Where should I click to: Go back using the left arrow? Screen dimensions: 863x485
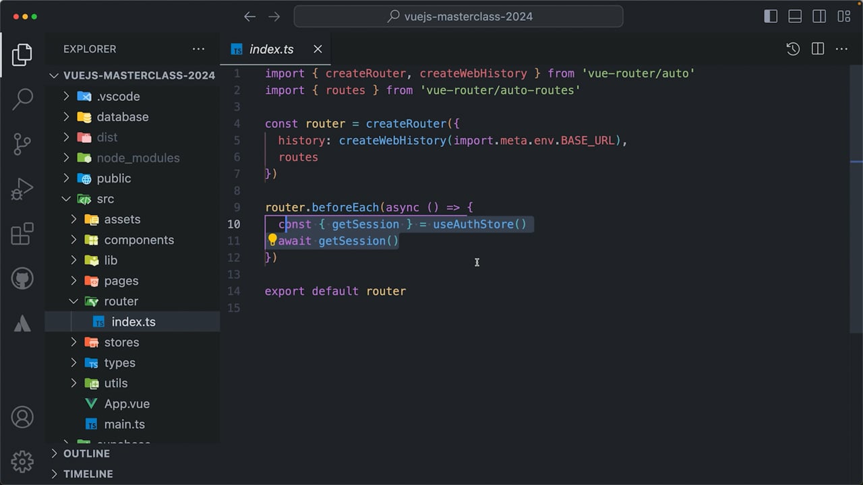(249, 17)
